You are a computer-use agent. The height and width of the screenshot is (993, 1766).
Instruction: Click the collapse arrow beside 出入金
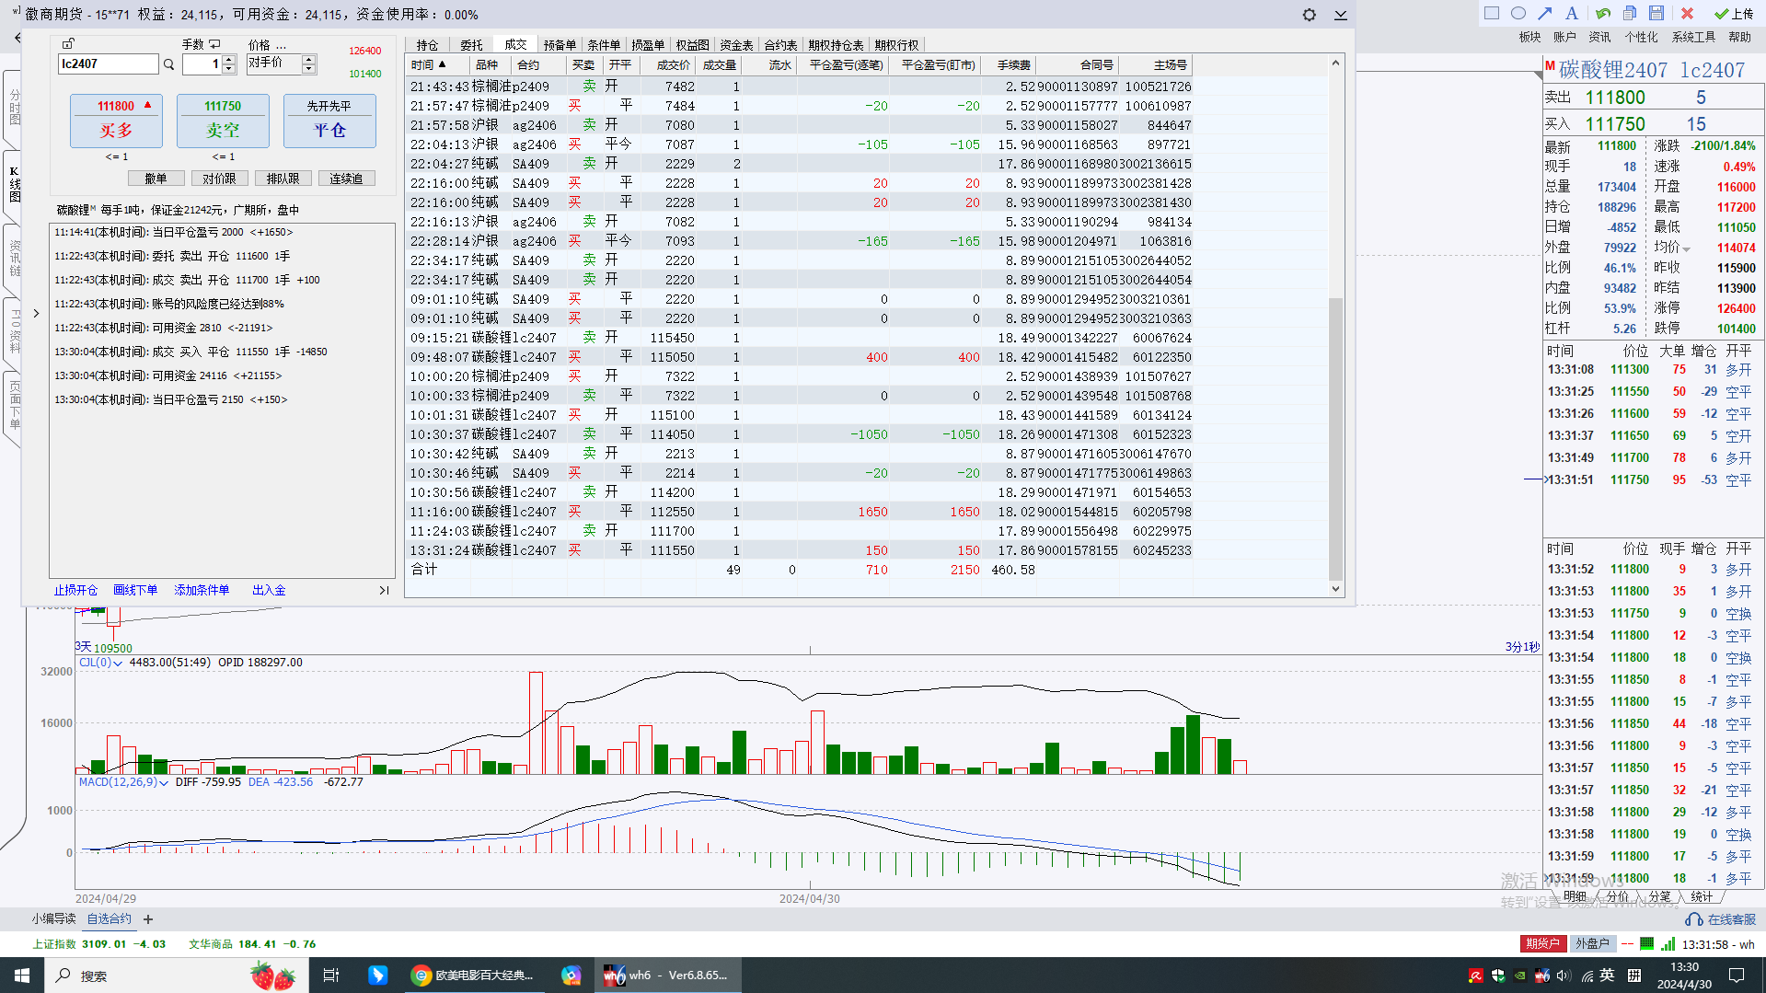pyautogui.click(x=384, y=591)
